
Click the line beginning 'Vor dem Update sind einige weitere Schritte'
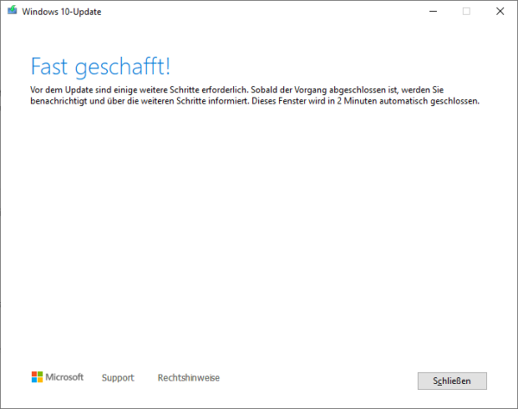point(237,90)
